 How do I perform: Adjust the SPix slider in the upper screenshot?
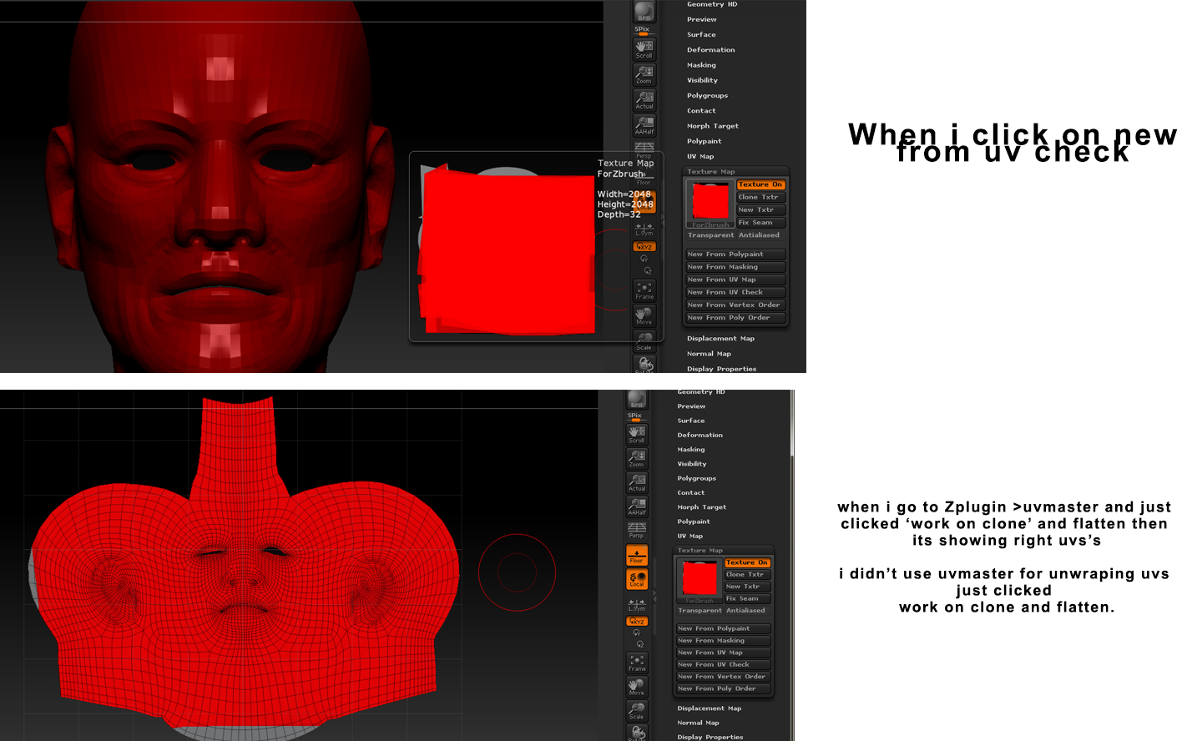(644, 31)
